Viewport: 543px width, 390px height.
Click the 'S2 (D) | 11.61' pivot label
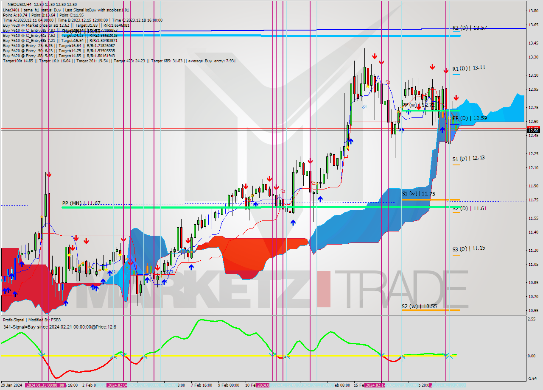tap(469, 209)
